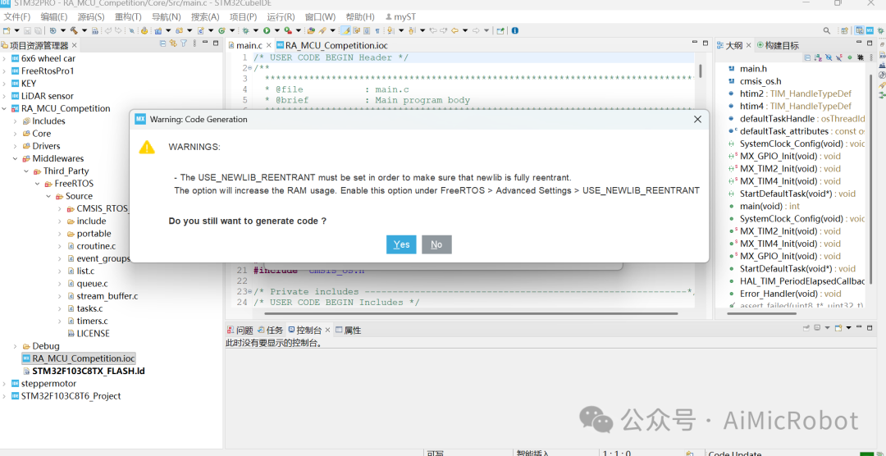Screen dimensions: 886x456
Task: Select RA_MCU_Competition.ioc in project tree
Action: pos(78,358)
